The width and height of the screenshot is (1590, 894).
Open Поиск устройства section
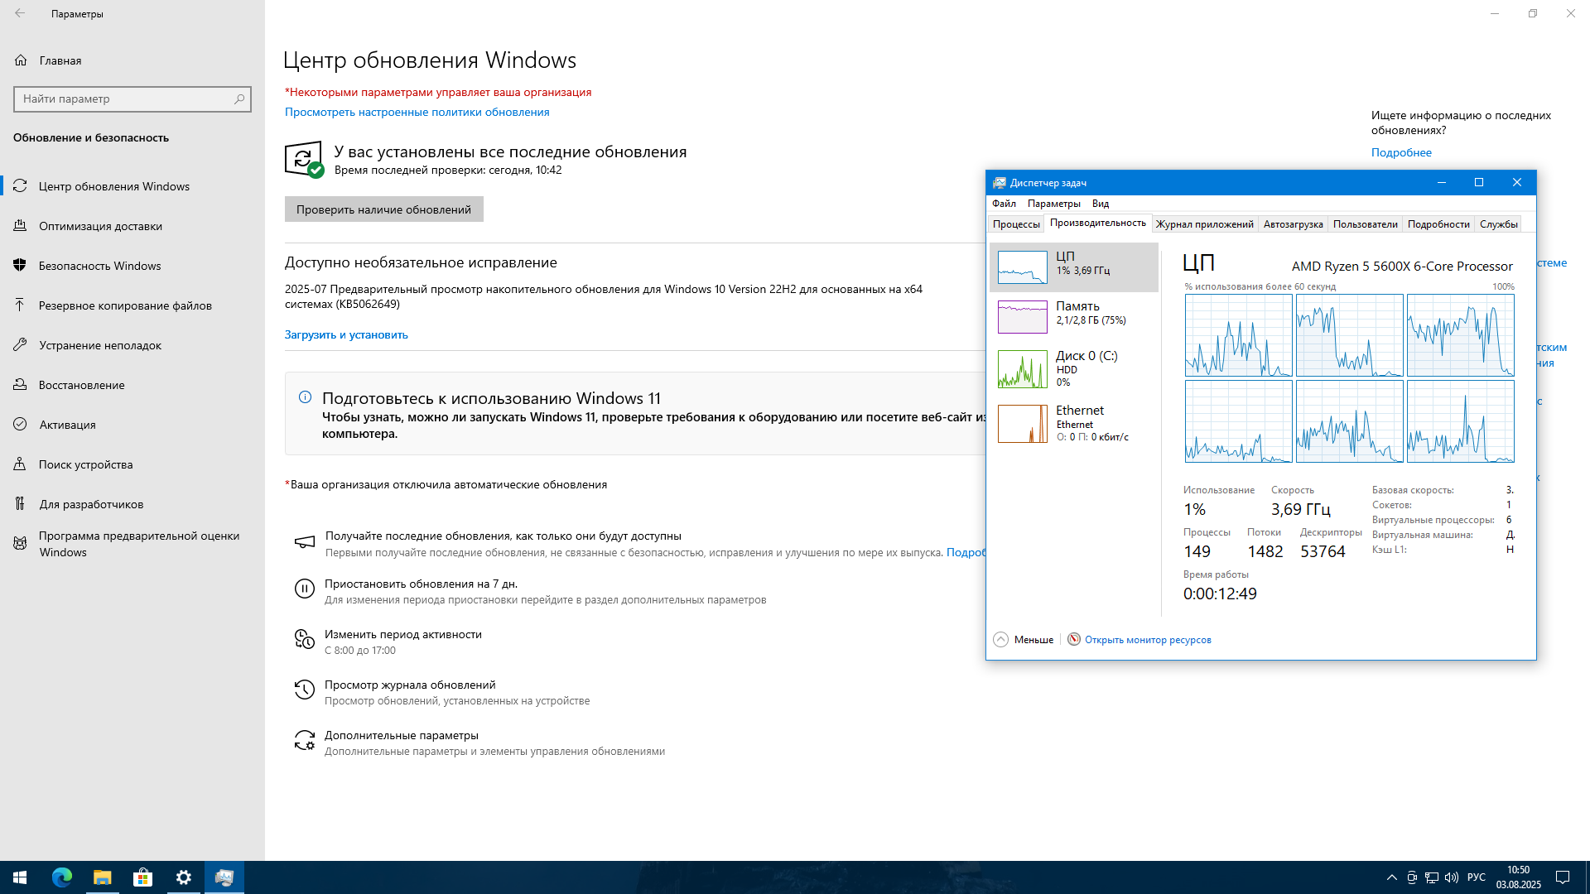tap(132, 464)
